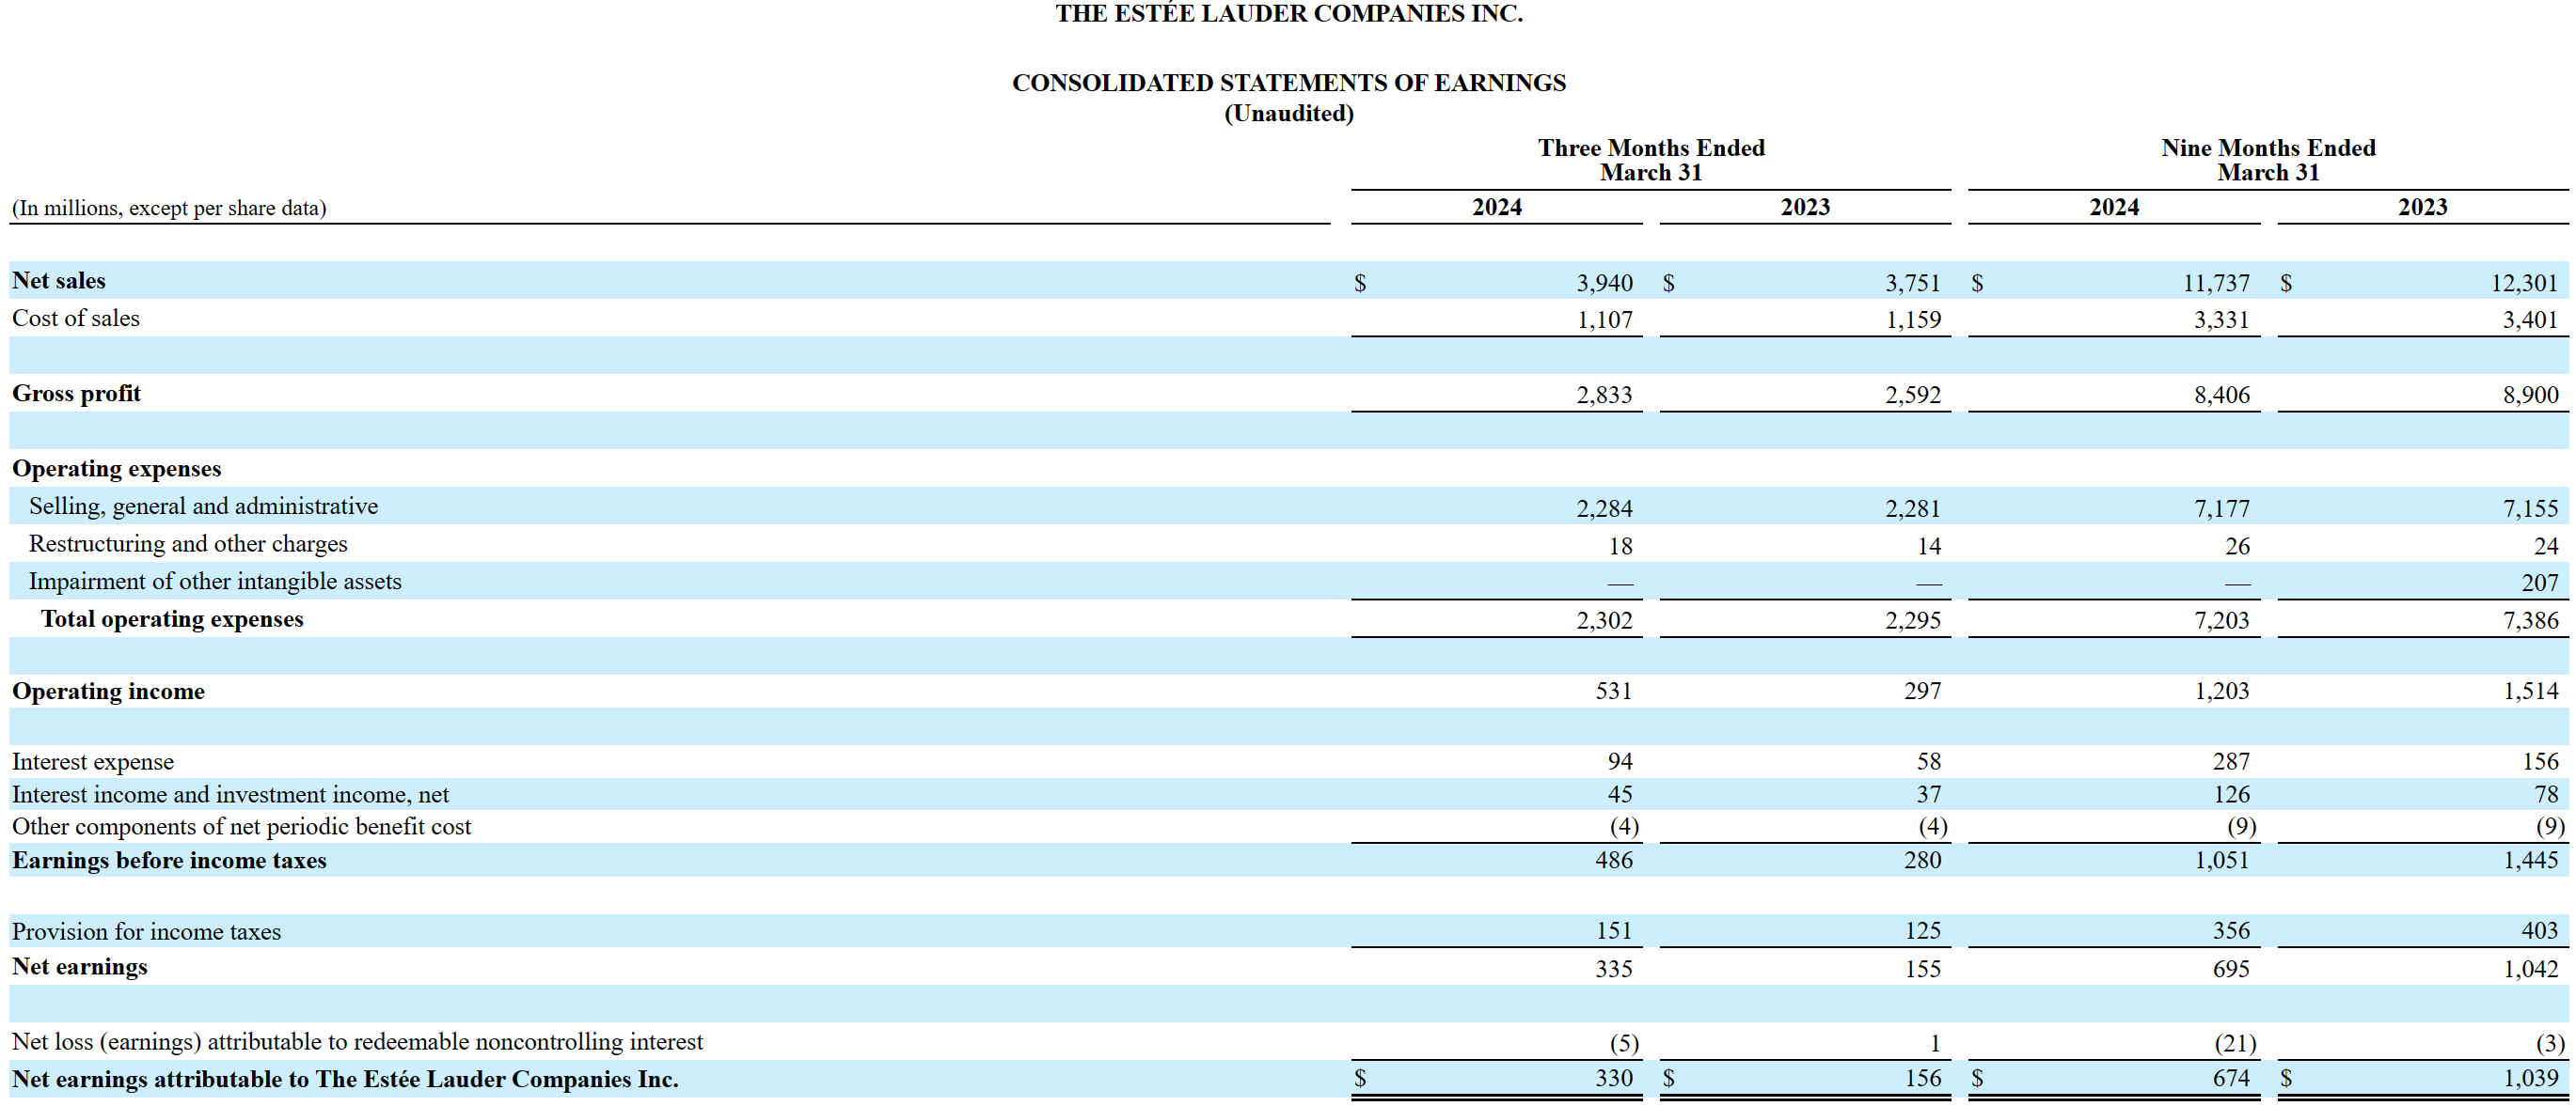Click 'Restructuring and other charges' label
Viewport: 2576px width, 1106px height.
(188, 544)
